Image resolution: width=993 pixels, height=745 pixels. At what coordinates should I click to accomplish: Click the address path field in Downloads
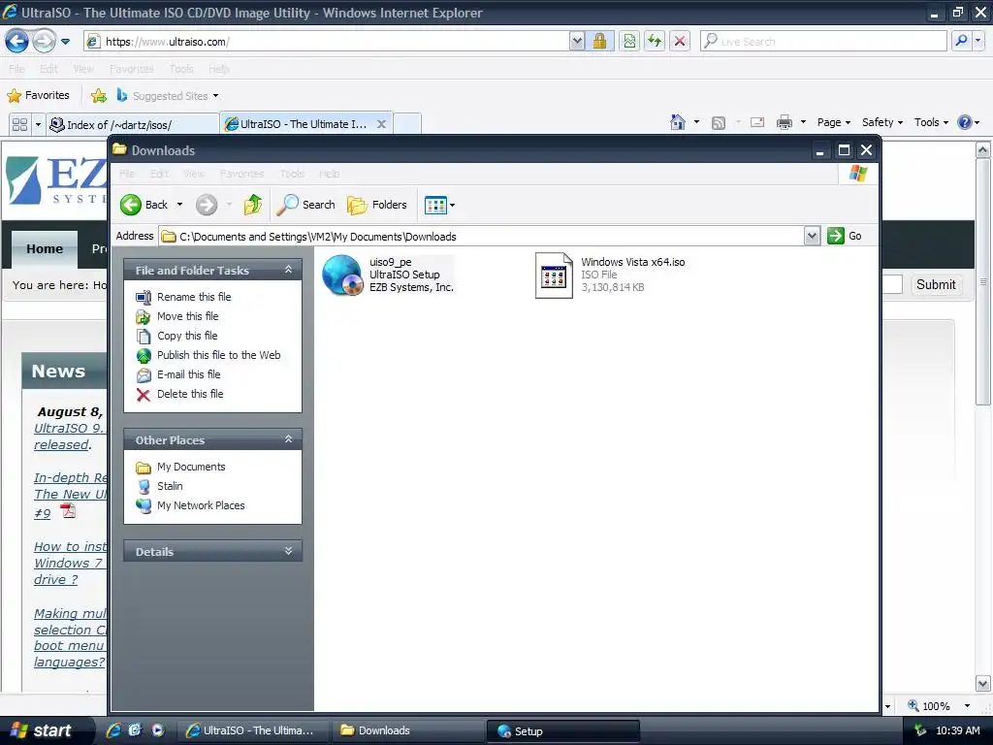point(481,237)
